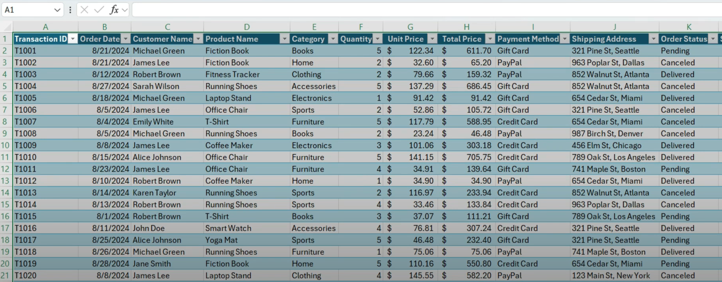Select row 5 header
Image resolution: width=722 pixels, height=282 pixels.
coord(6,86)
